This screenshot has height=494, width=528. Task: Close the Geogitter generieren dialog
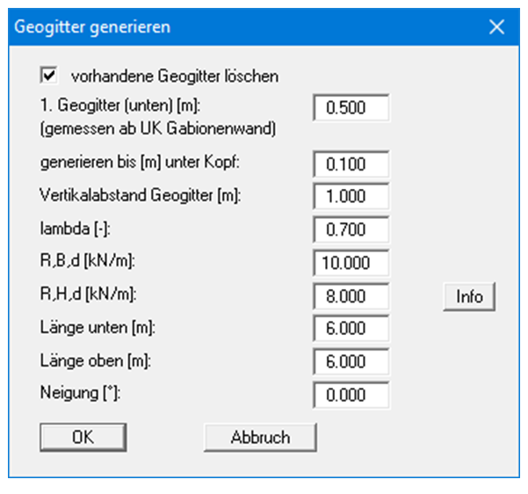[497, 27]
